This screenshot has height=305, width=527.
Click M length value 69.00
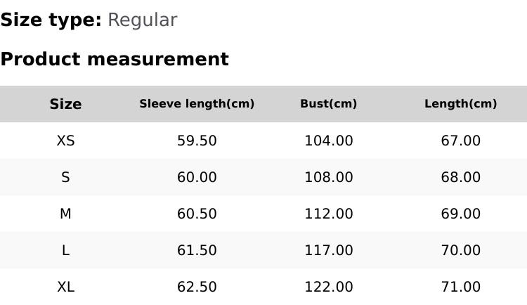tap(460, 214)
